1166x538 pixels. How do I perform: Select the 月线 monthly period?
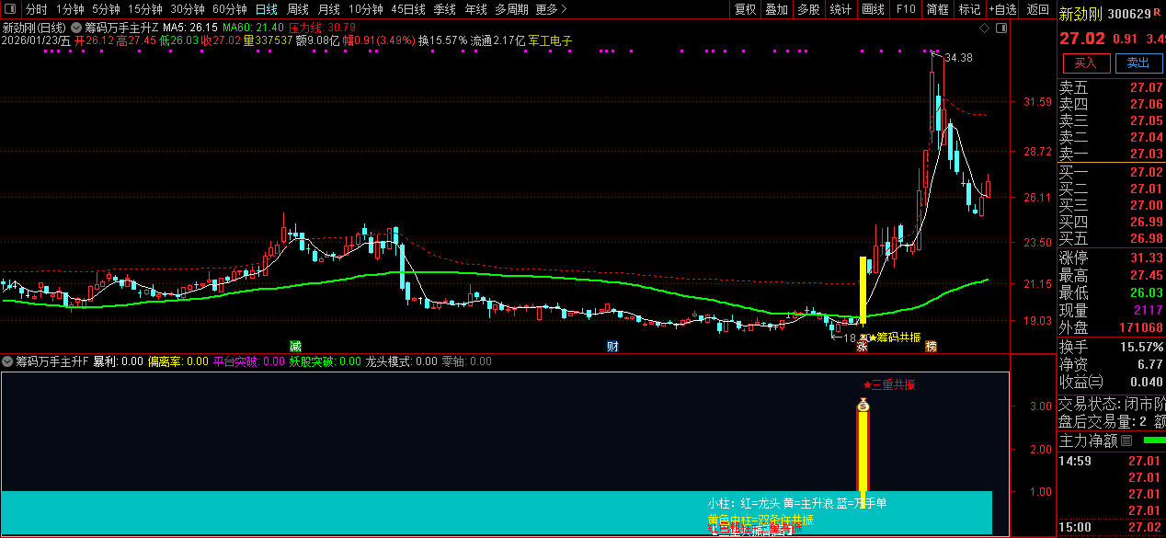[328, 9]
